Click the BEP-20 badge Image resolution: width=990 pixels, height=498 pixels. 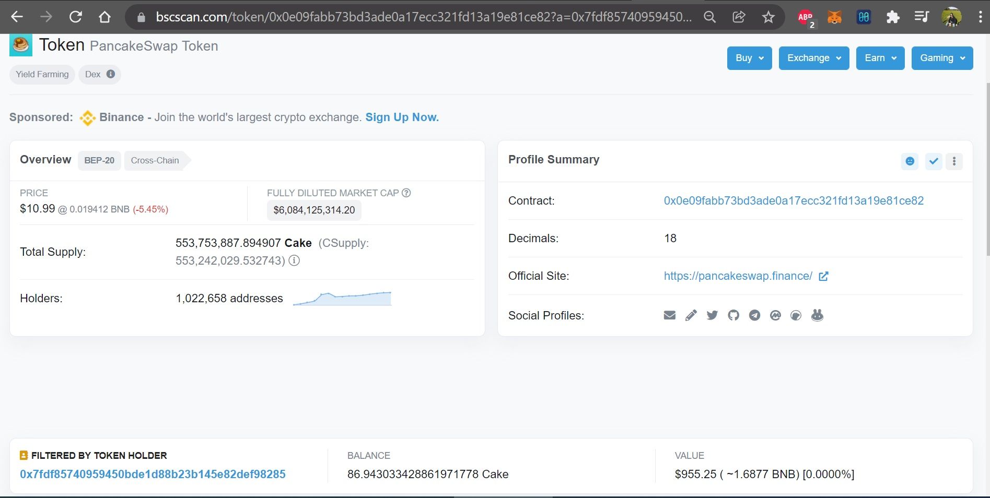(x=99, y=160)
